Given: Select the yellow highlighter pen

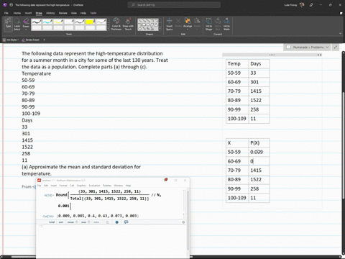Looking at the screenshot, I should click(91, 22).
